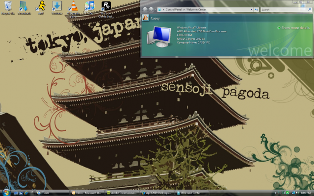Show hidden system tray icons arrow
Image resolution: width=314 pixels, height=196 pixels.
tap(275, 193)
